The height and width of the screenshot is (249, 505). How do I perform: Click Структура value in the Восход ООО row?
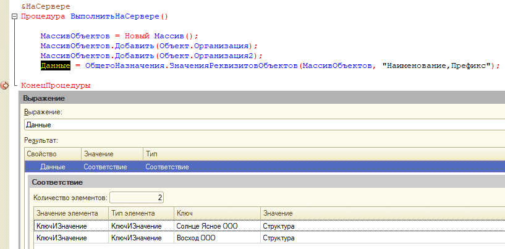click(x=279, y=238)
